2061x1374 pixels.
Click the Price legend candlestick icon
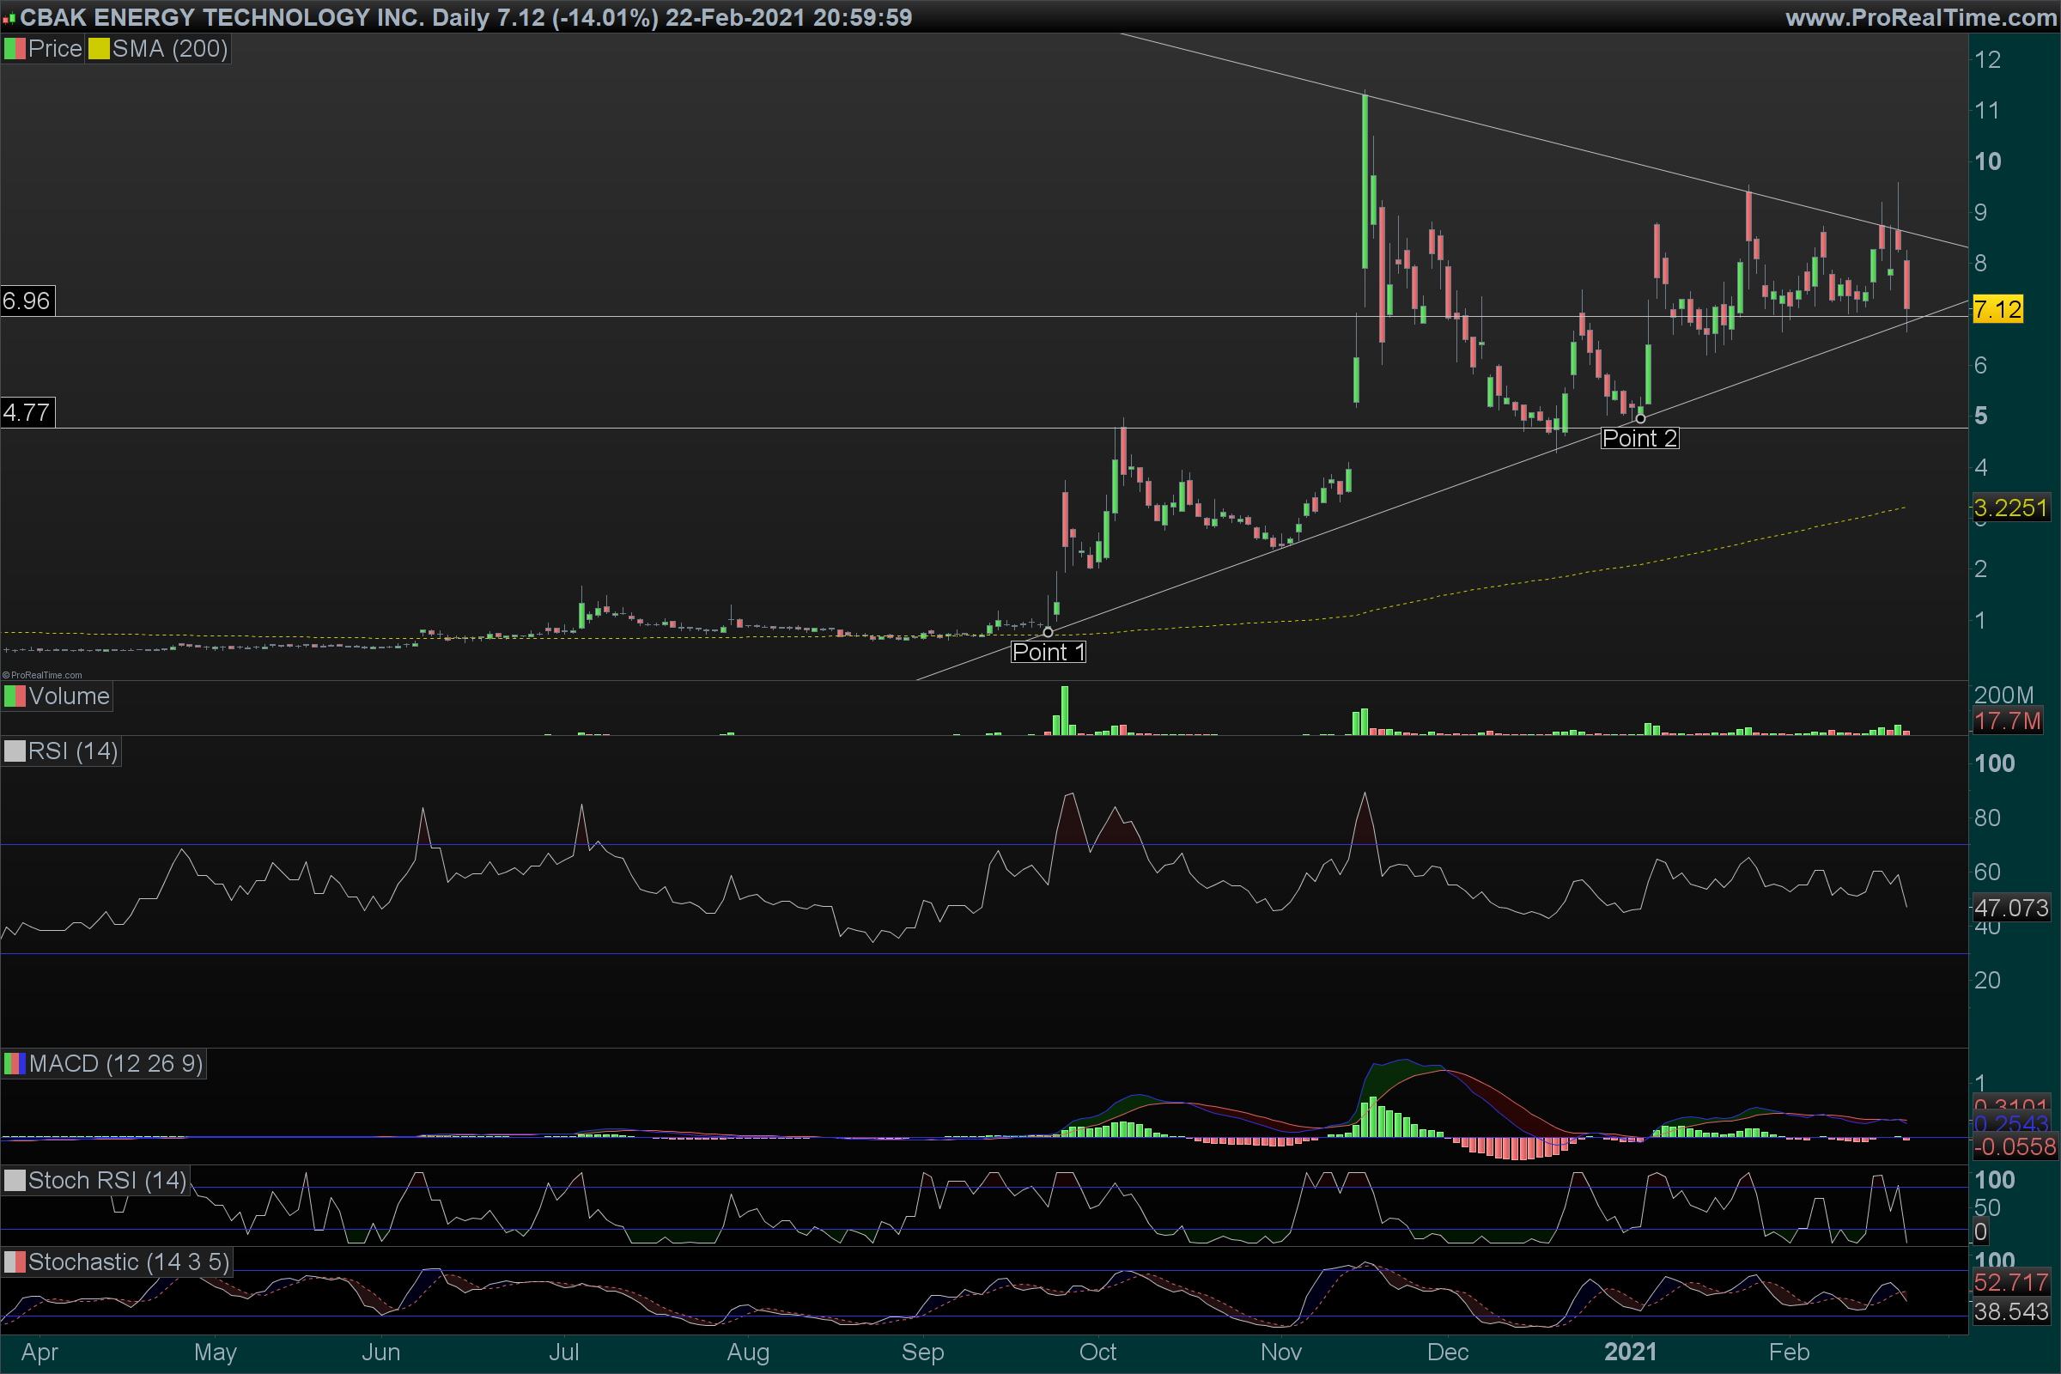coord(15,49)
